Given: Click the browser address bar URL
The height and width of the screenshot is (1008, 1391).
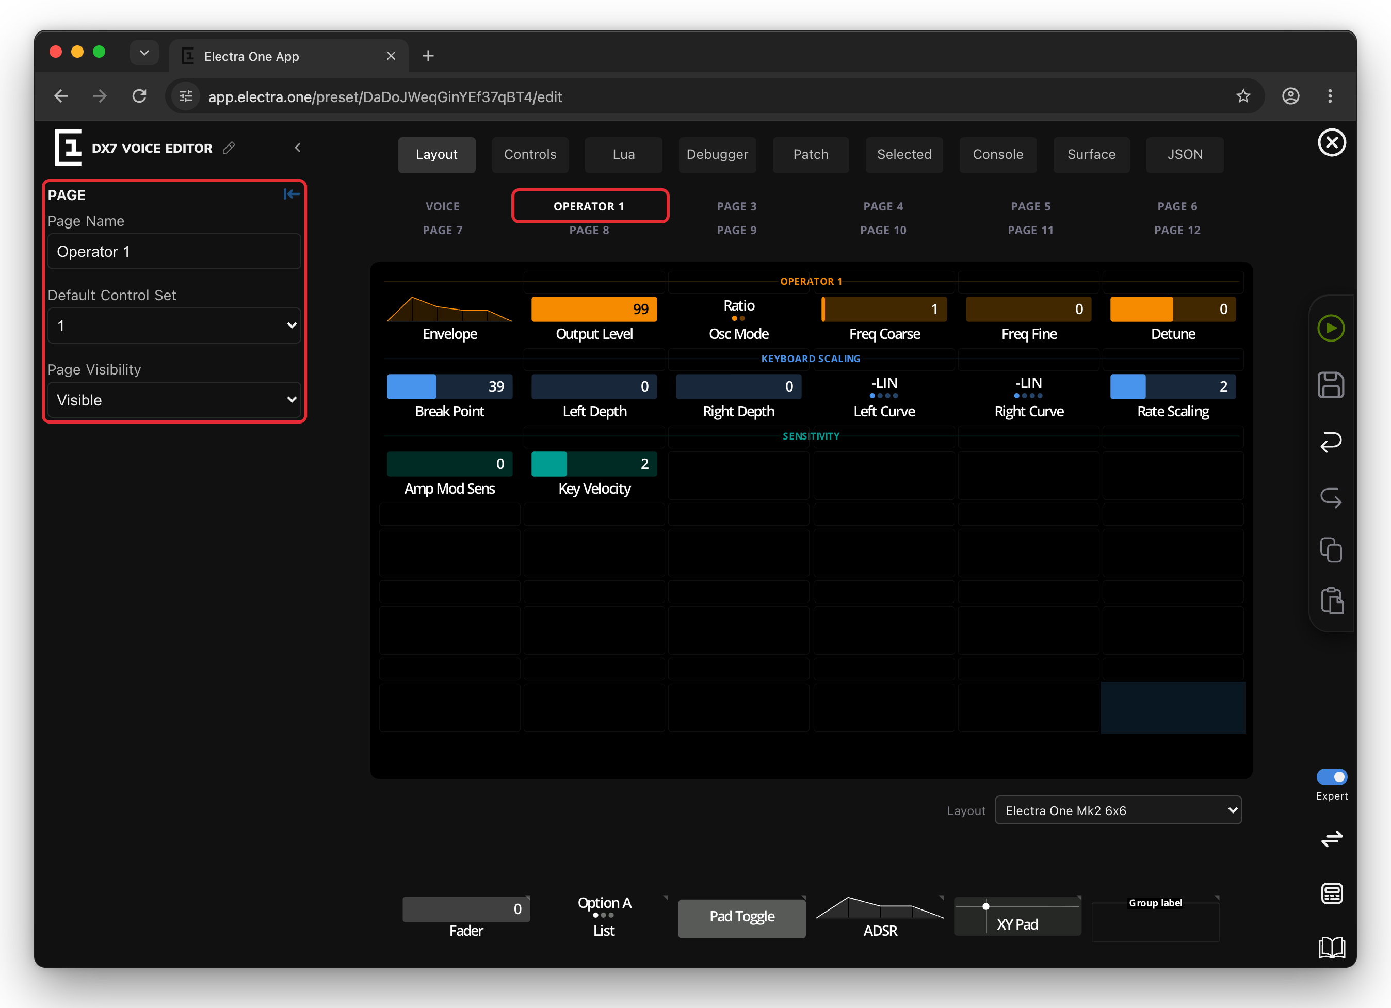Looking at the screenshot, I should [x=385, y=97].
